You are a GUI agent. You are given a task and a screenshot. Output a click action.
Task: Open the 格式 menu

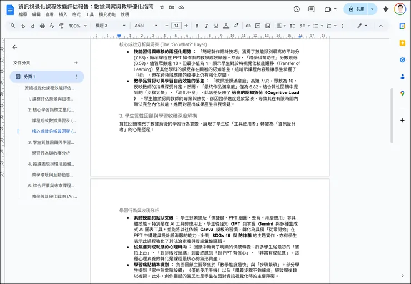(x=76, y=14)
